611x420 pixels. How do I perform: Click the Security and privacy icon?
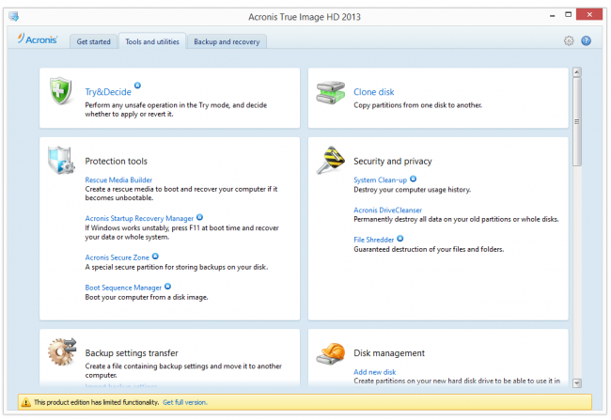[x=330, y=161]
